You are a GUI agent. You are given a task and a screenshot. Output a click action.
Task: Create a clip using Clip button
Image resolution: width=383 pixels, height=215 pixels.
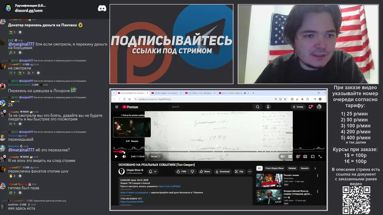239,171
